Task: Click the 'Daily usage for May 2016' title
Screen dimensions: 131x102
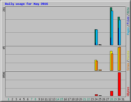Action: coord(26,4)
